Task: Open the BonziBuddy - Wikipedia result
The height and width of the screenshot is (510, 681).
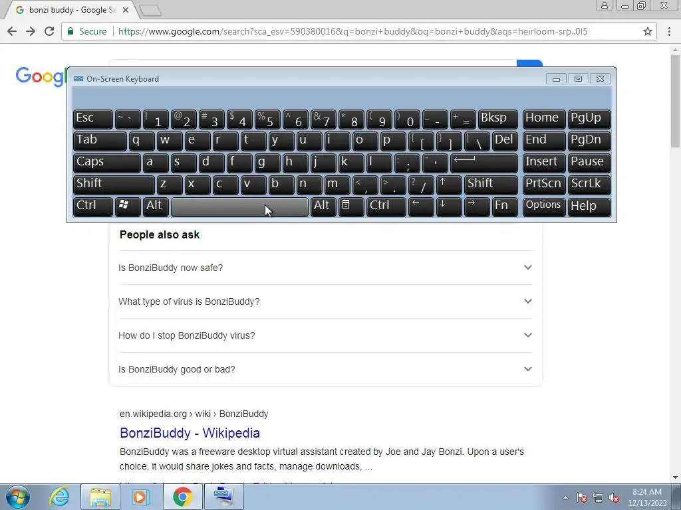Action: [190, 433]
